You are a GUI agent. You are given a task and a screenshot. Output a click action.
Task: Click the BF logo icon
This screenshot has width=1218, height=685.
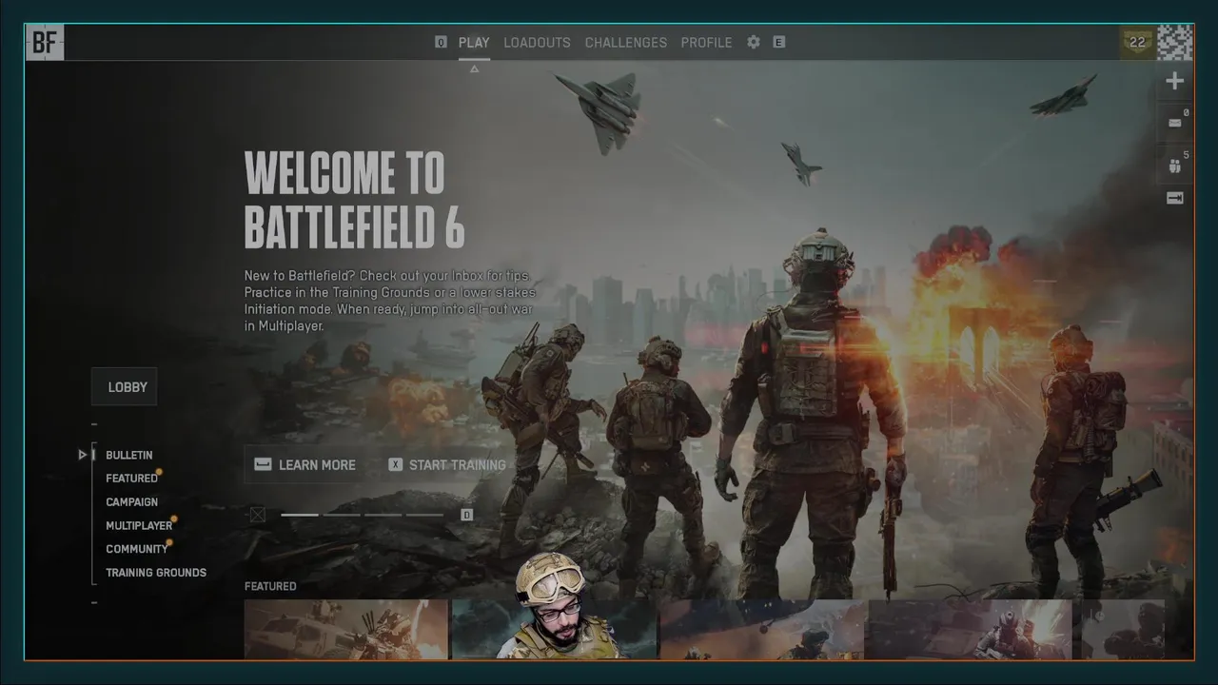[x=45, y=43]
